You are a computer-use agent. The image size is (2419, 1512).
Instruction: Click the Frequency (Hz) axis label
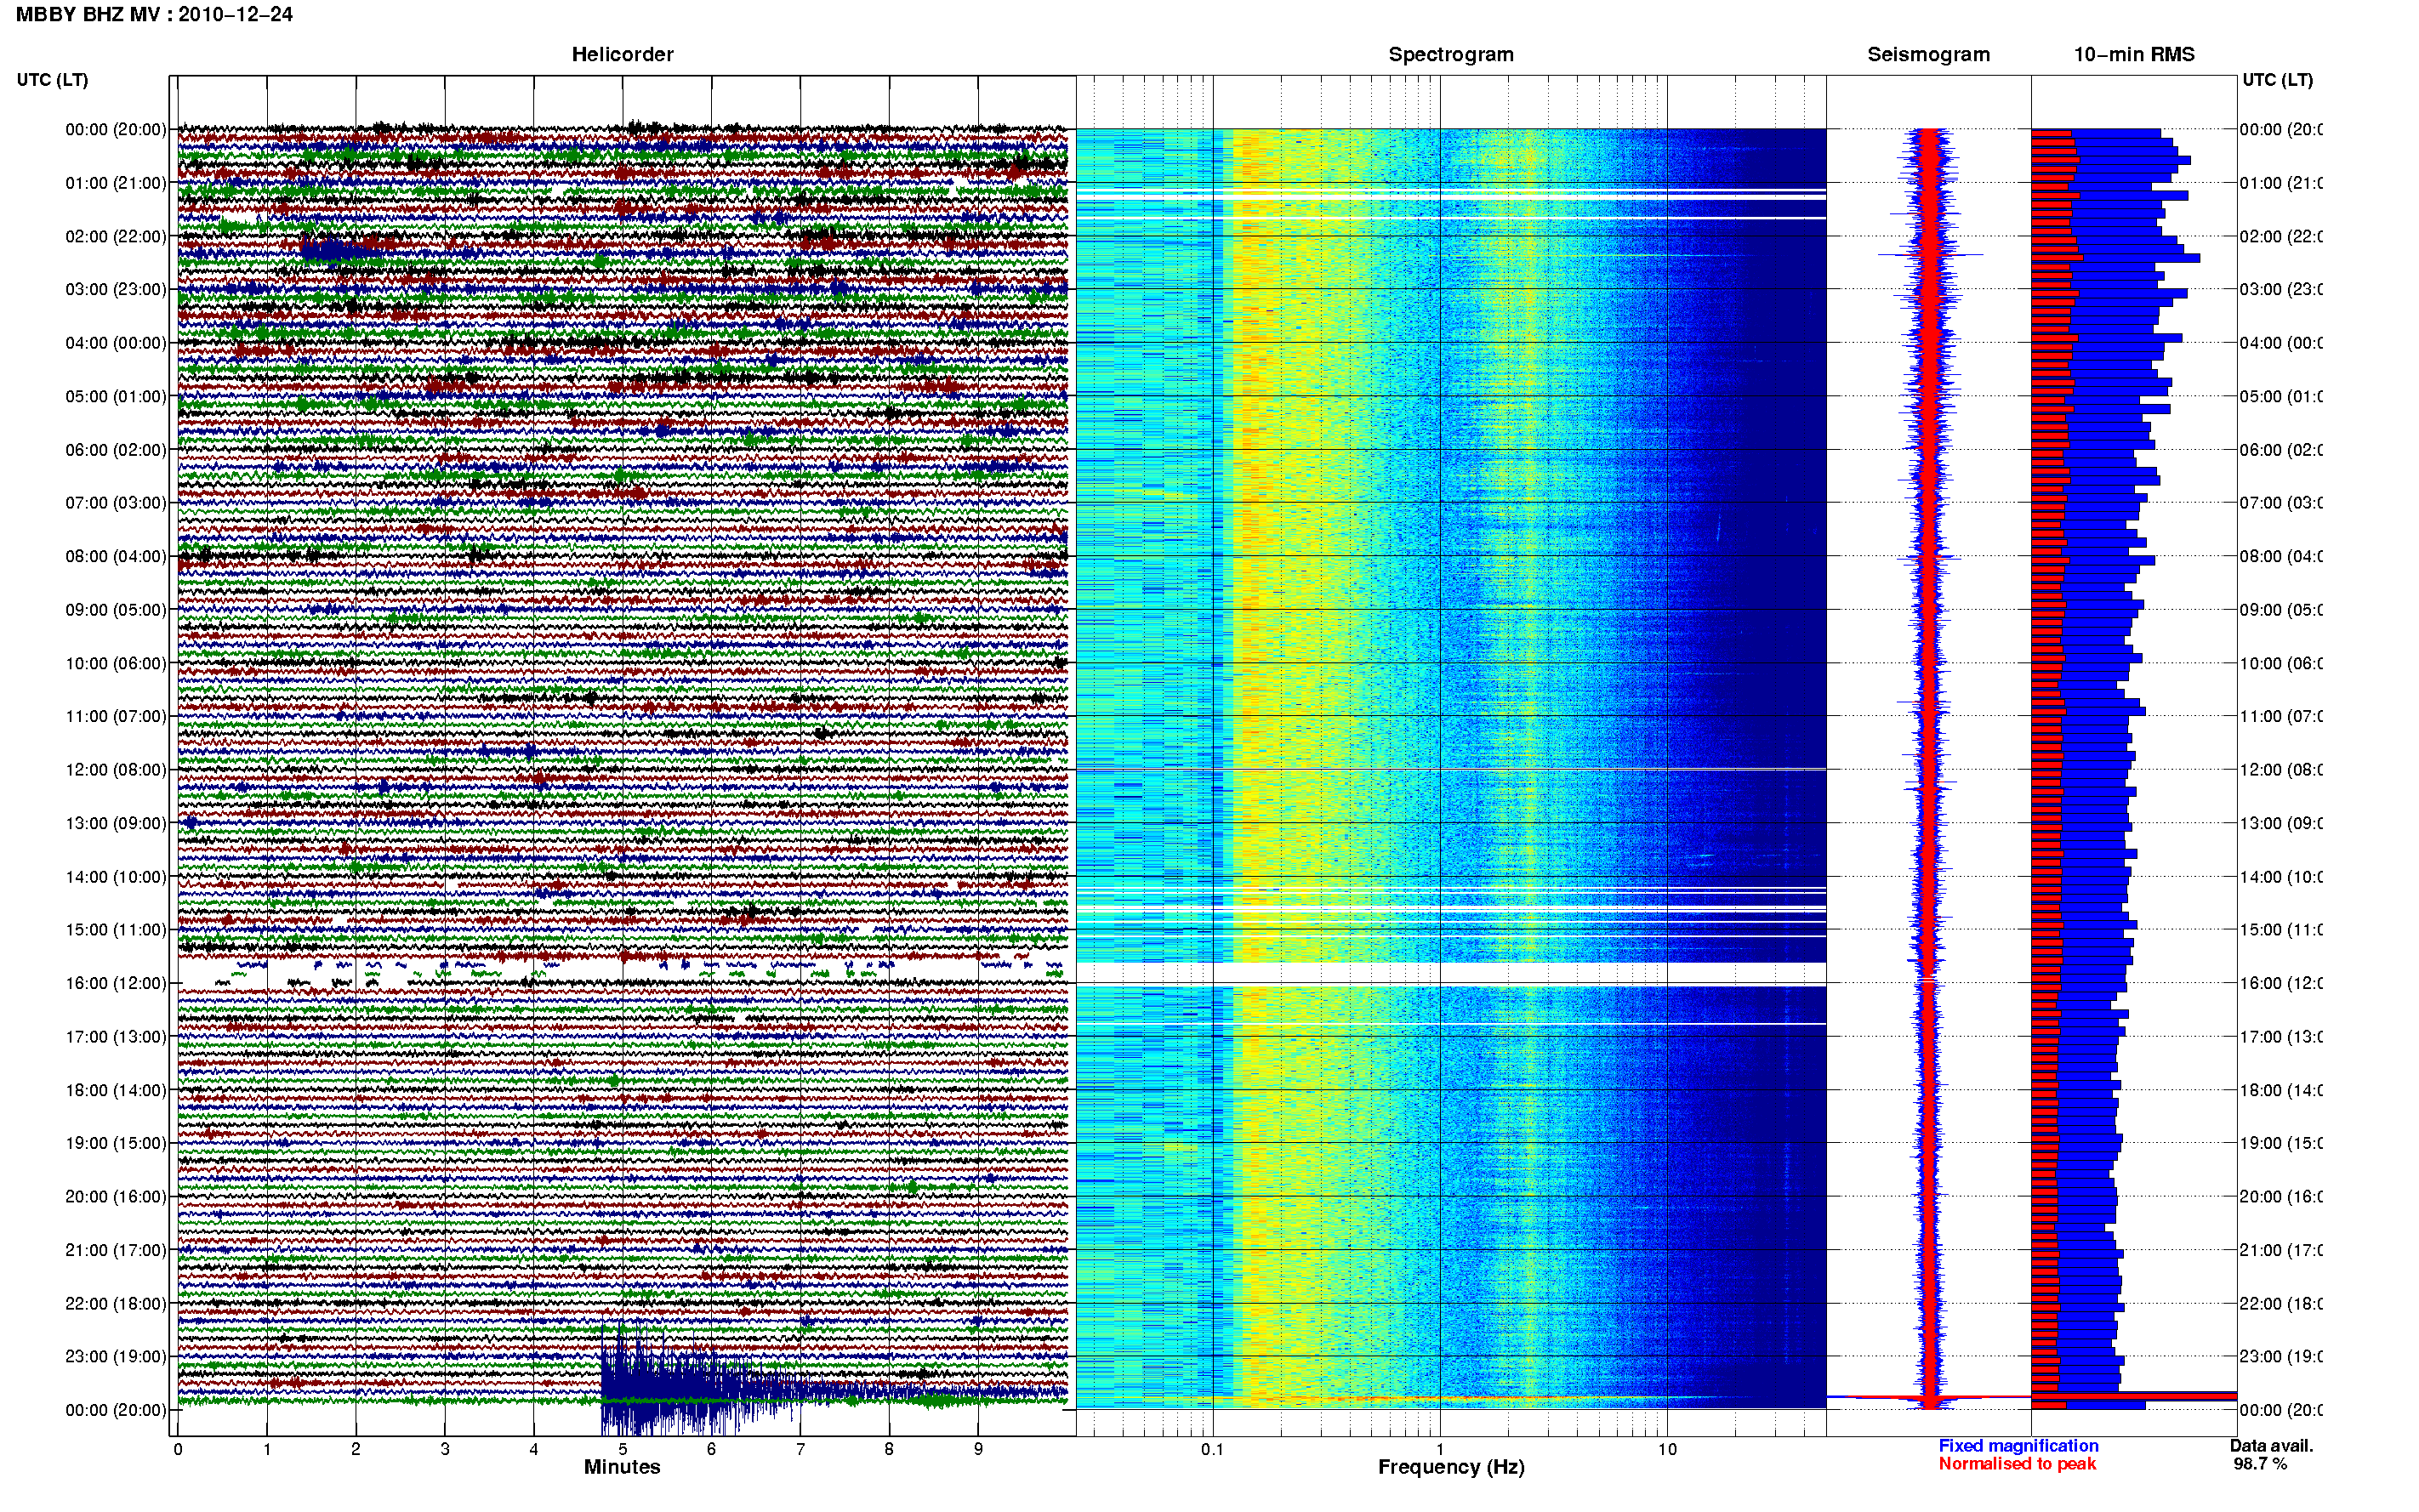point(1451,1468)
